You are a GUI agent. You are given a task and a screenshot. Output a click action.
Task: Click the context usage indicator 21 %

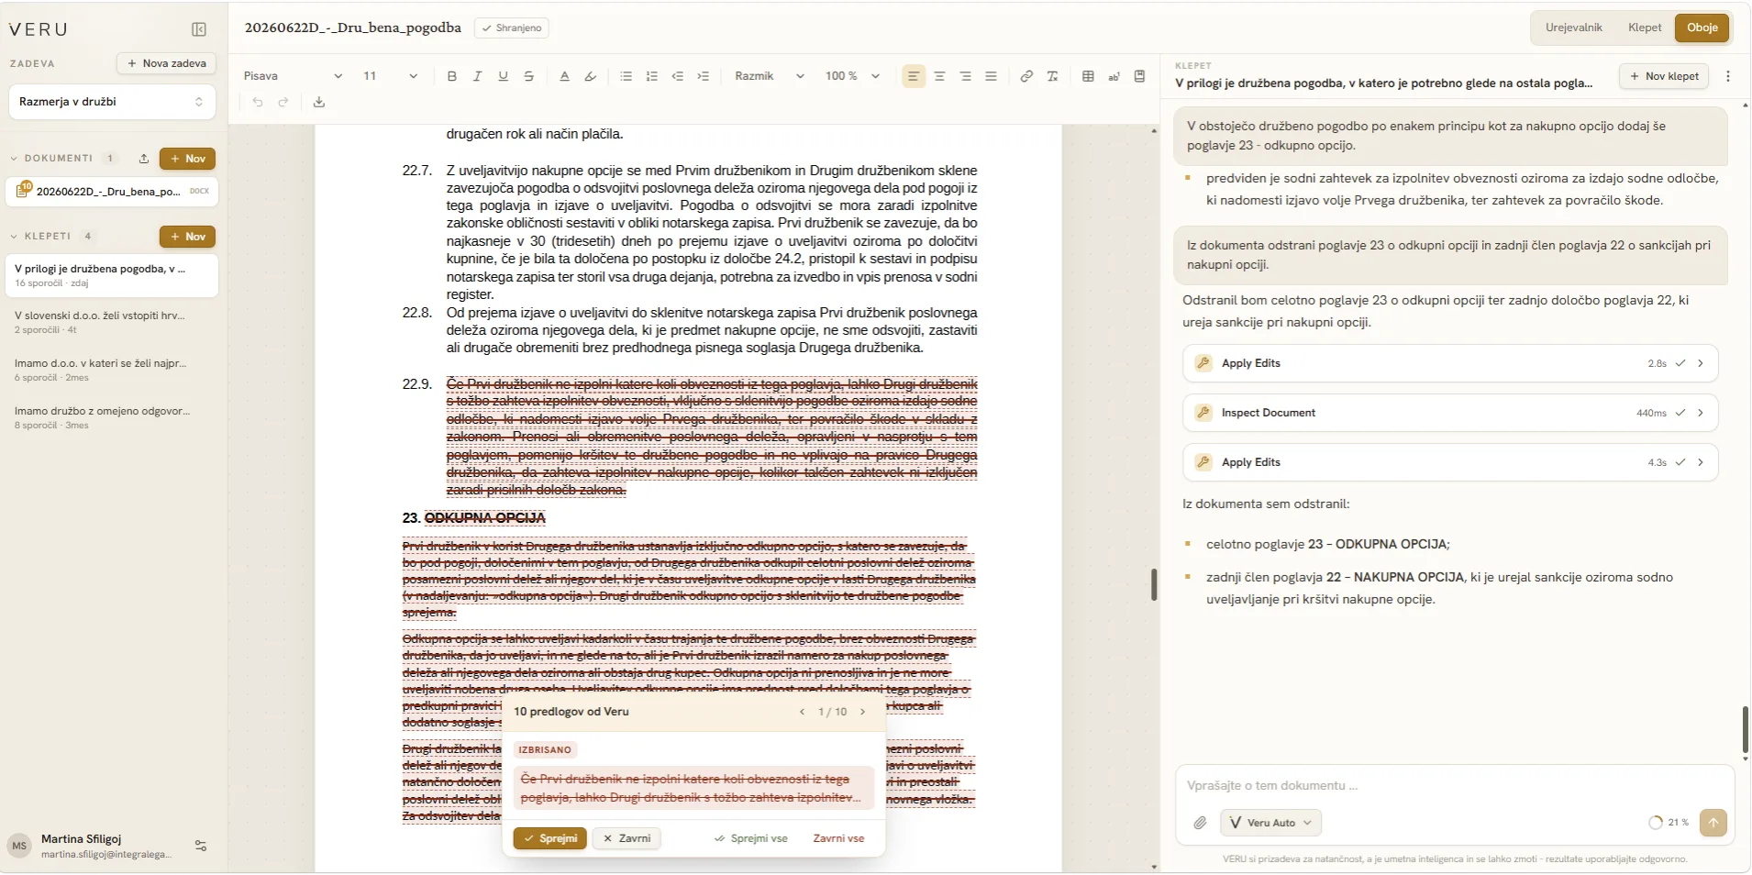point(1669,823)
